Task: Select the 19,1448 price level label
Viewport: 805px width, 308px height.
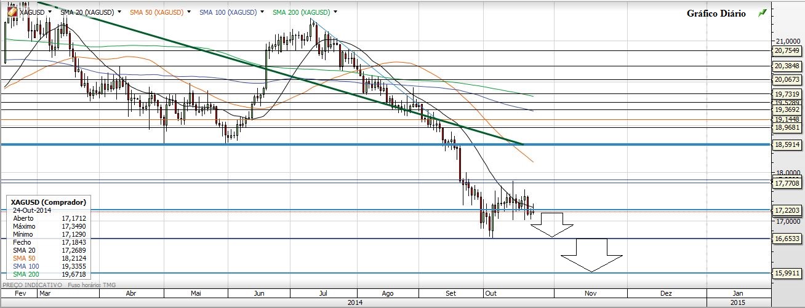Action: [787, 119]
